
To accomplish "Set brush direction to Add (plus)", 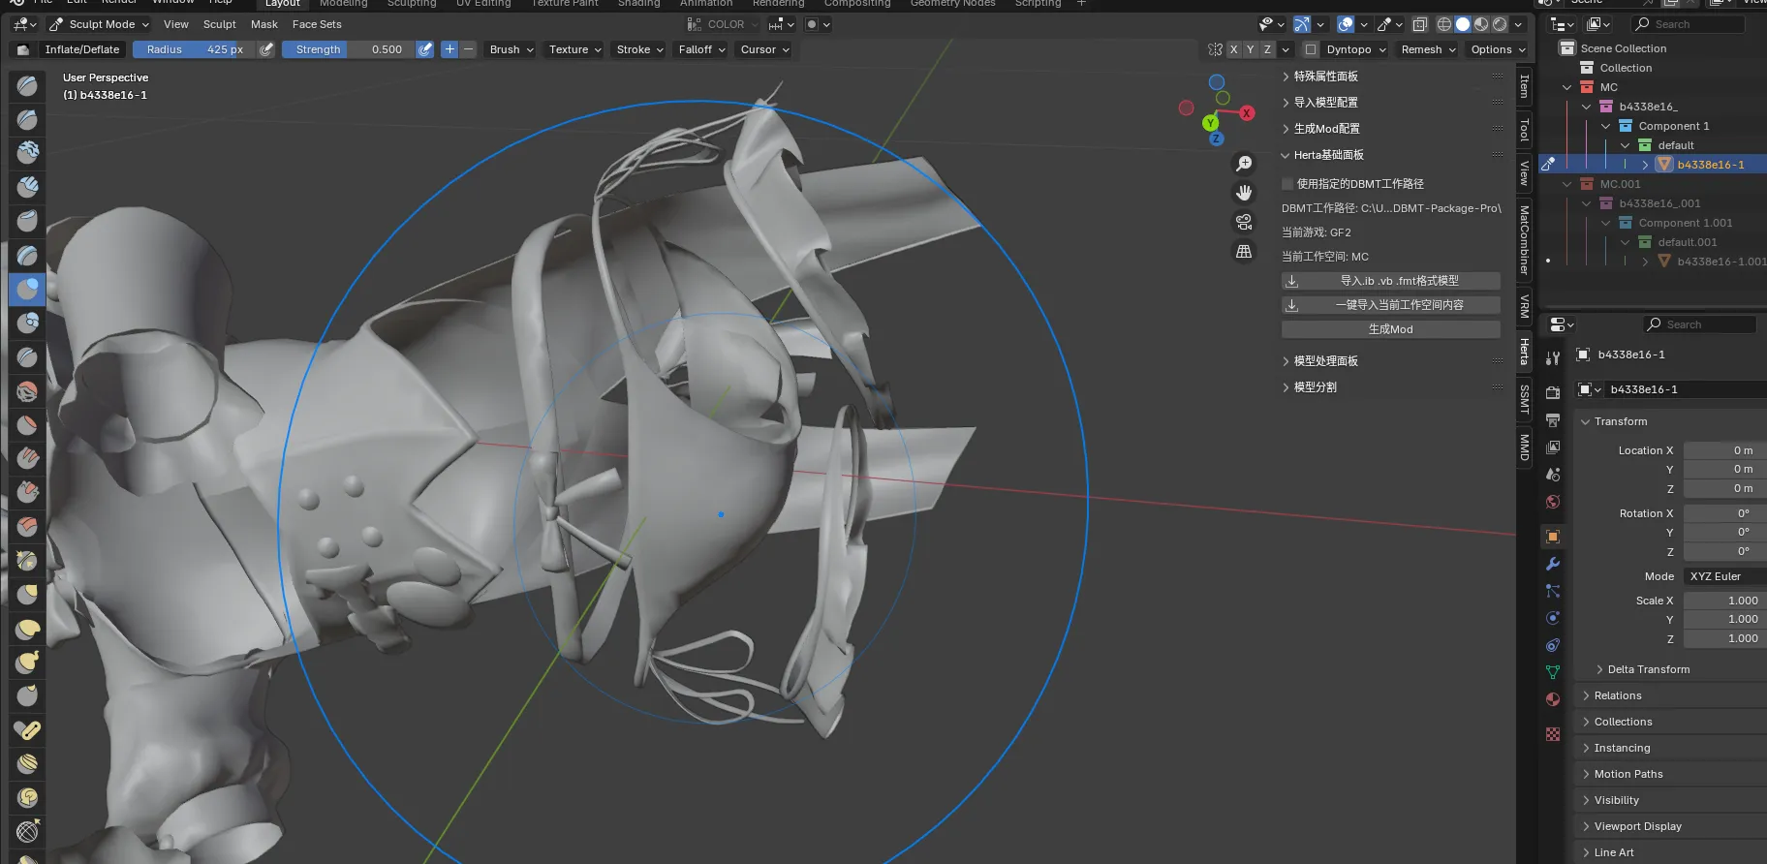I will click(449, 49).
